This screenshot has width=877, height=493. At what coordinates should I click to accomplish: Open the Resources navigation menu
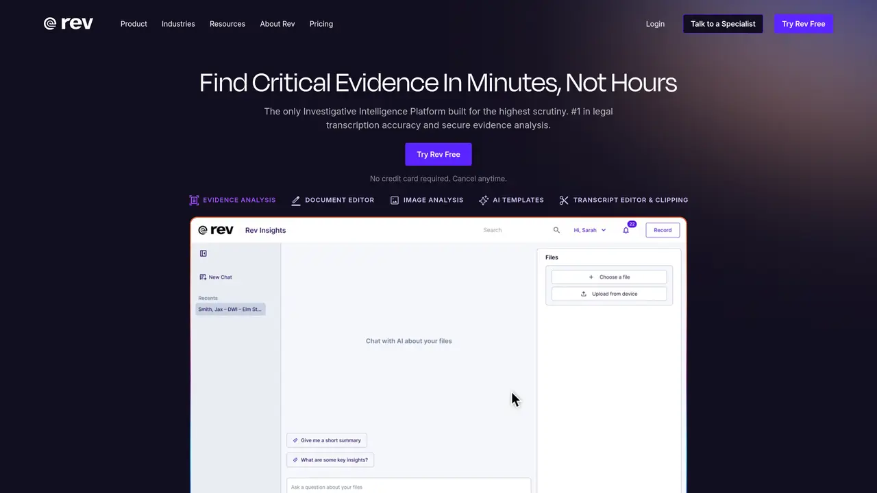227,24
